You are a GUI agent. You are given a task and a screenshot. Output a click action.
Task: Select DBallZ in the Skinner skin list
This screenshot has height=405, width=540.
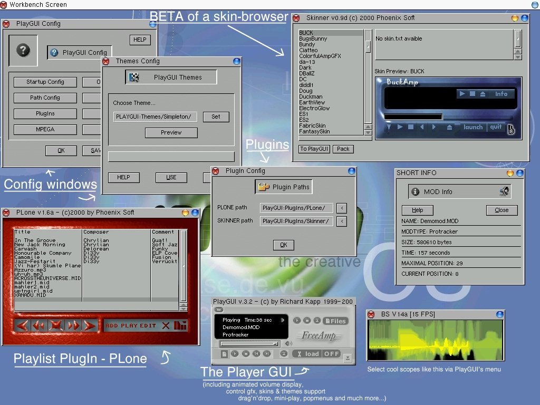(306, 73)
